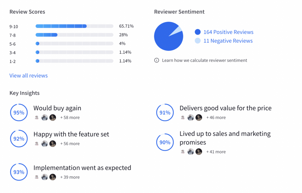The width and height of the screenshot is (302, 193).
Task: Click the light blue Negative Reviews legend dot
Action: [x=198, y=41]
